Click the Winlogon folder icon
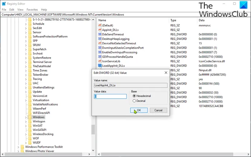The height and width of the screenshot is (157, 251). click(29, 122)
